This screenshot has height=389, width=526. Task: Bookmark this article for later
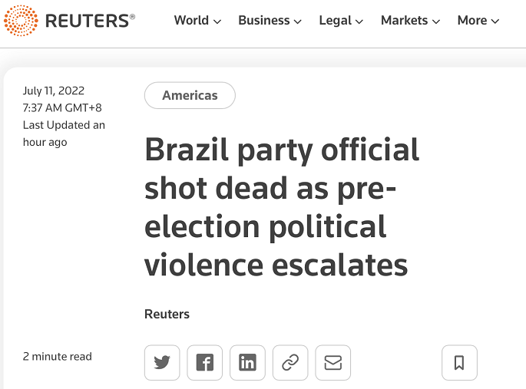pos(460,363)
